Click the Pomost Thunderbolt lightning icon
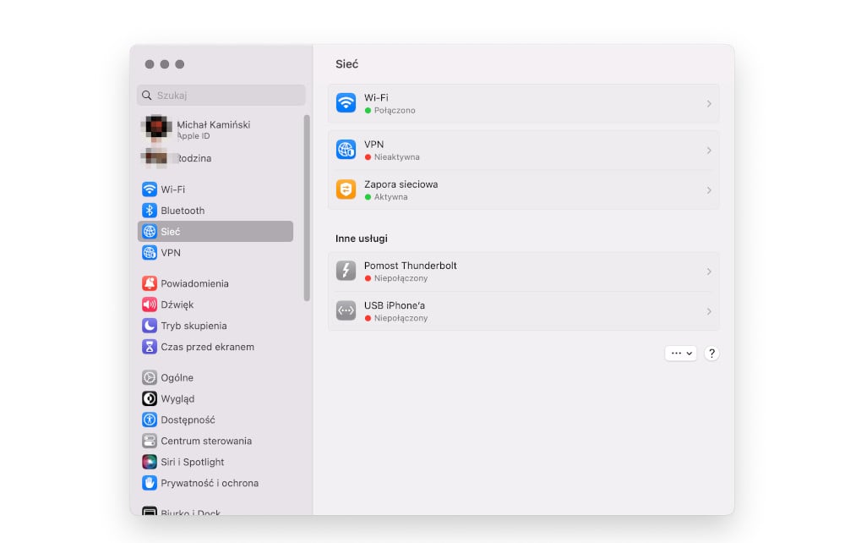 (x=346, y=271)
